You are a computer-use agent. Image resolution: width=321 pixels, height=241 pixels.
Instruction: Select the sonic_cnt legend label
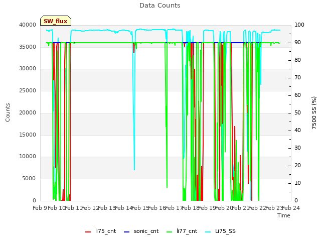tap(146, 231)
